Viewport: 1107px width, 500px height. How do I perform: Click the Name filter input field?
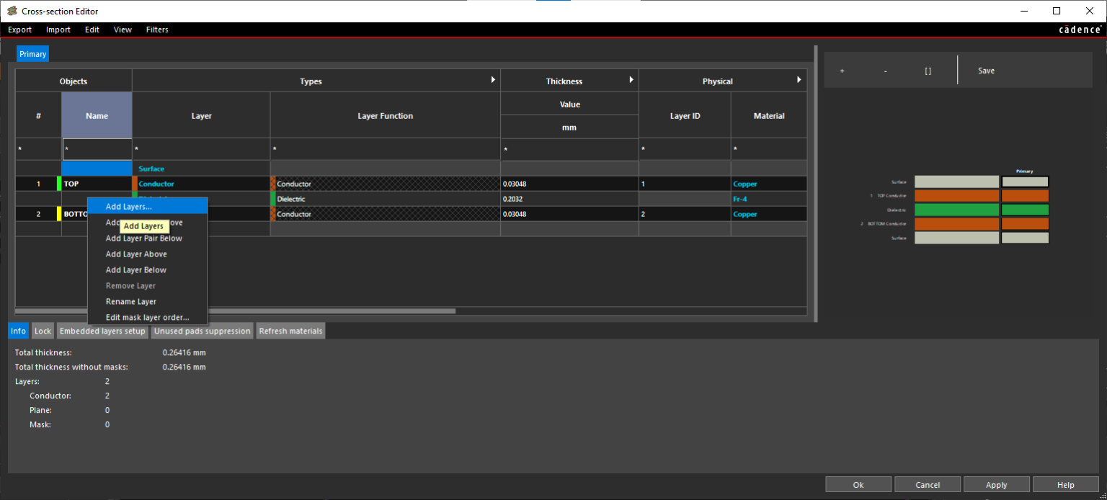(x=97, y=149)
